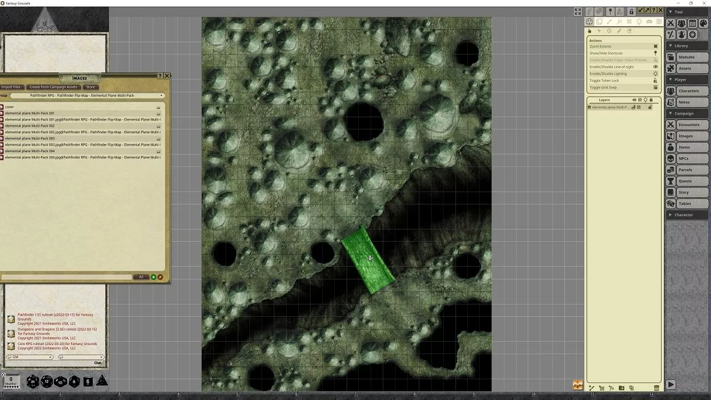Choose the target circle tool
The height and width of the screenshot is (400, 711).
[609, 31]
